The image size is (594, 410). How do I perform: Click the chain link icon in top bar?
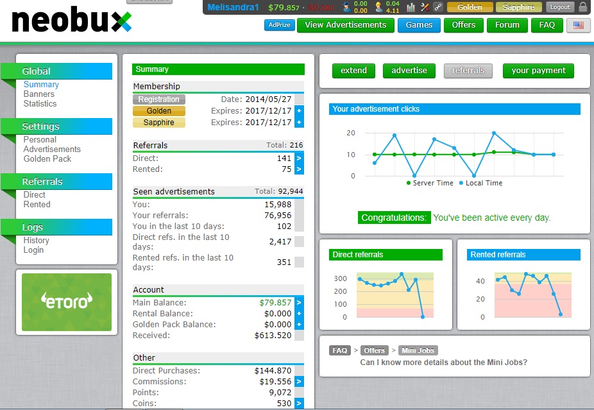click(x=438, y=7)
